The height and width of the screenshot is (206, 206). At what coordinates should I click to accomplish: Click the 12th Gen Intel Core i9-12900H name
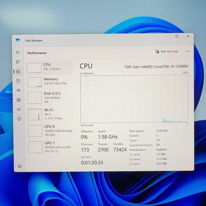156,66
